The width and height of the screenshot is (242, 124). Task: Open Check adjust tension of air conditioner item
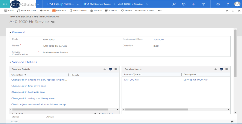[39, 104]
